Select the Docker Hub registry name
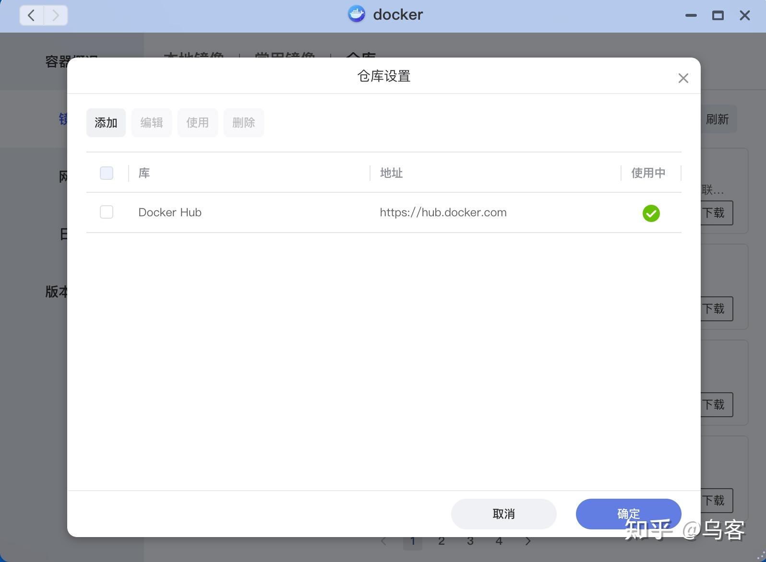 170,212
